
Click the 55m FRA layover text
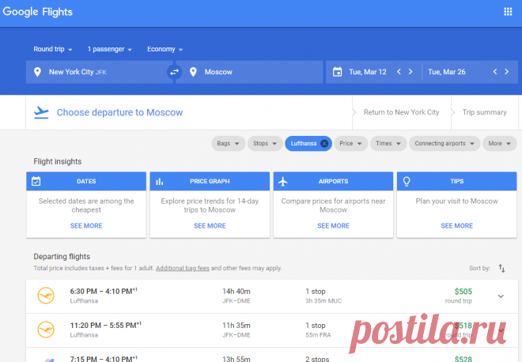click(318, 335)
